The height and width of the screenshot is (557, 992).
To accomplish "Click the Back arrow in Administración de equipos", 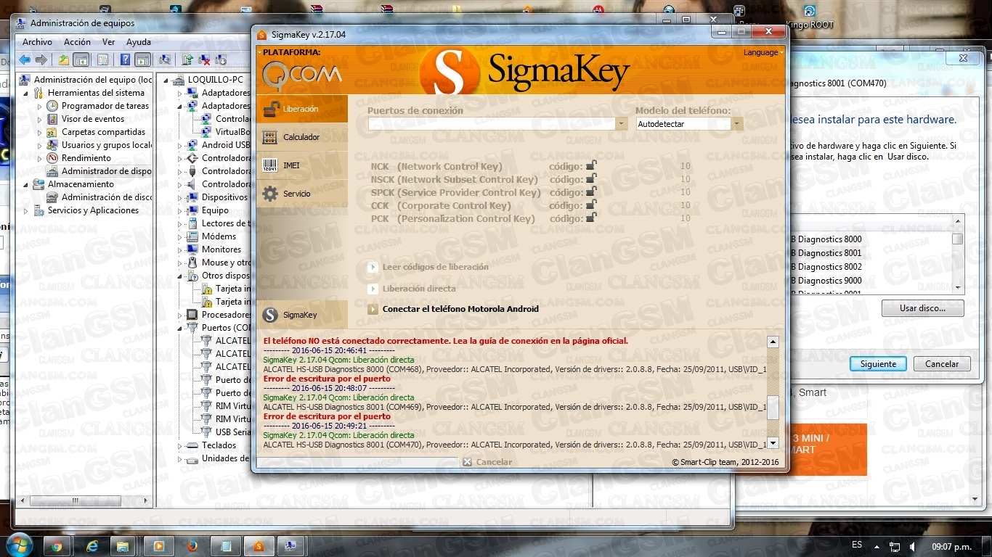I will 25,59.
